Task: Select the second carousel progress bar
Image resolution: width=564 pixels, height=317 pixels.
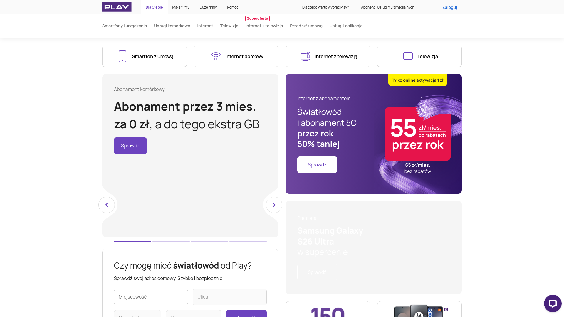Action: pyautogui.click(x=171, y=241)
